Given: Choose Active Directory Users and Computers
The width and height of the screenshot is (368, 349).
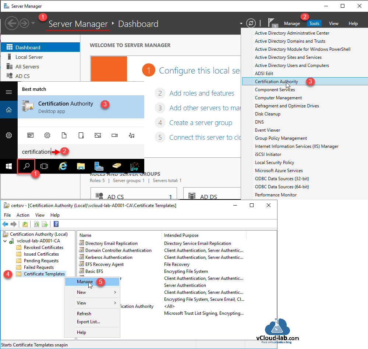Looking at the screenshot, I should click(292, 65).
